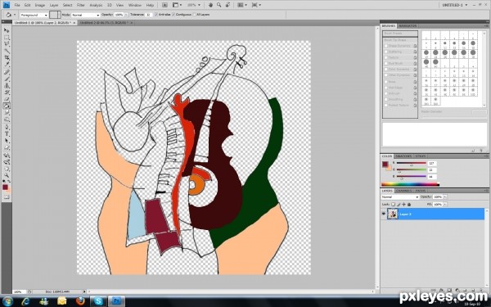Open the options bar Opacity slider arrow
491x307 pixels.
click(127, 15)
